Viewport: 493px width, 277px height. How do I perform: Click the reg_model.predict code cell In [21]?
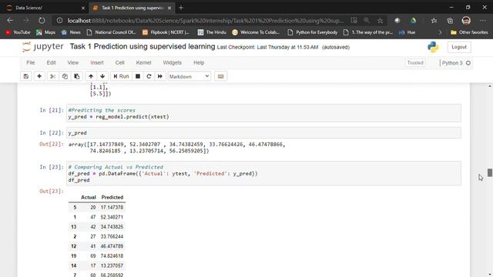[x=263, y=113]
